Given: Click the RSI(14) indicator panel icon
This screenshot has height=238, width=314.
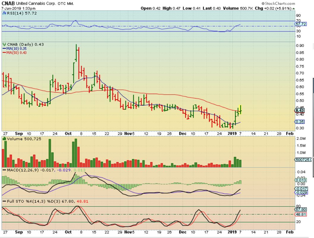Looking at the screenshot, I should (x=4, y=13).
